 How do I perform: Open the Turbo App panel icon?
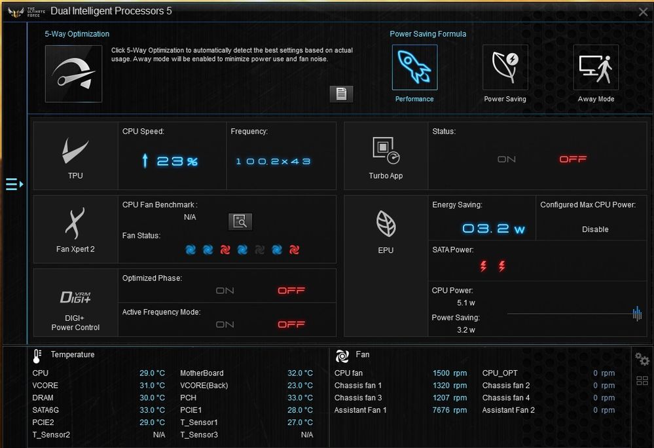tap(386, 150)
